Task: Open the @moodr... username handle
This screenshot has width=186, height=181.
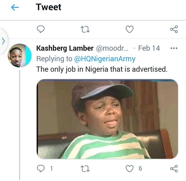Action: [112, 48]
